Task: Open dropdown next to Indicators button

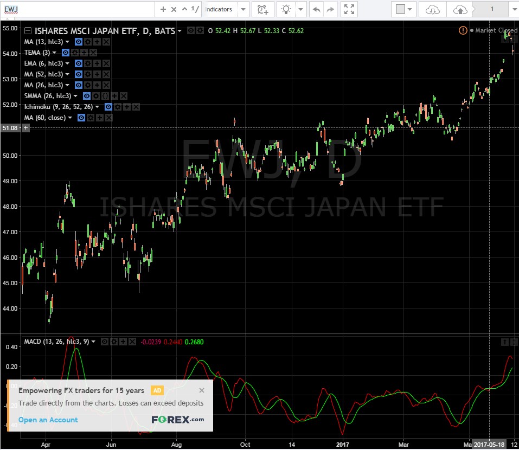Action: click(244, 9)
